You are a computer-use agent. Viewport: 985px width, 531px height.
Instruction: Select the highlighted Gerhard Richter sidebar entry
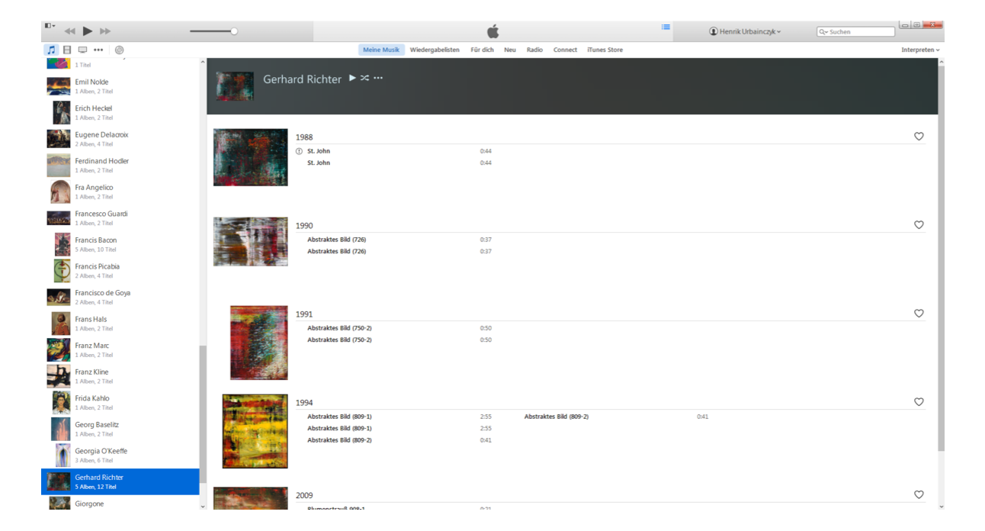tap(120, 481)
